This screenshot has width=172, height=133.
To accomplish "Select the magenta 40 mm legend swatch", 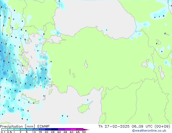I will 73,129.
